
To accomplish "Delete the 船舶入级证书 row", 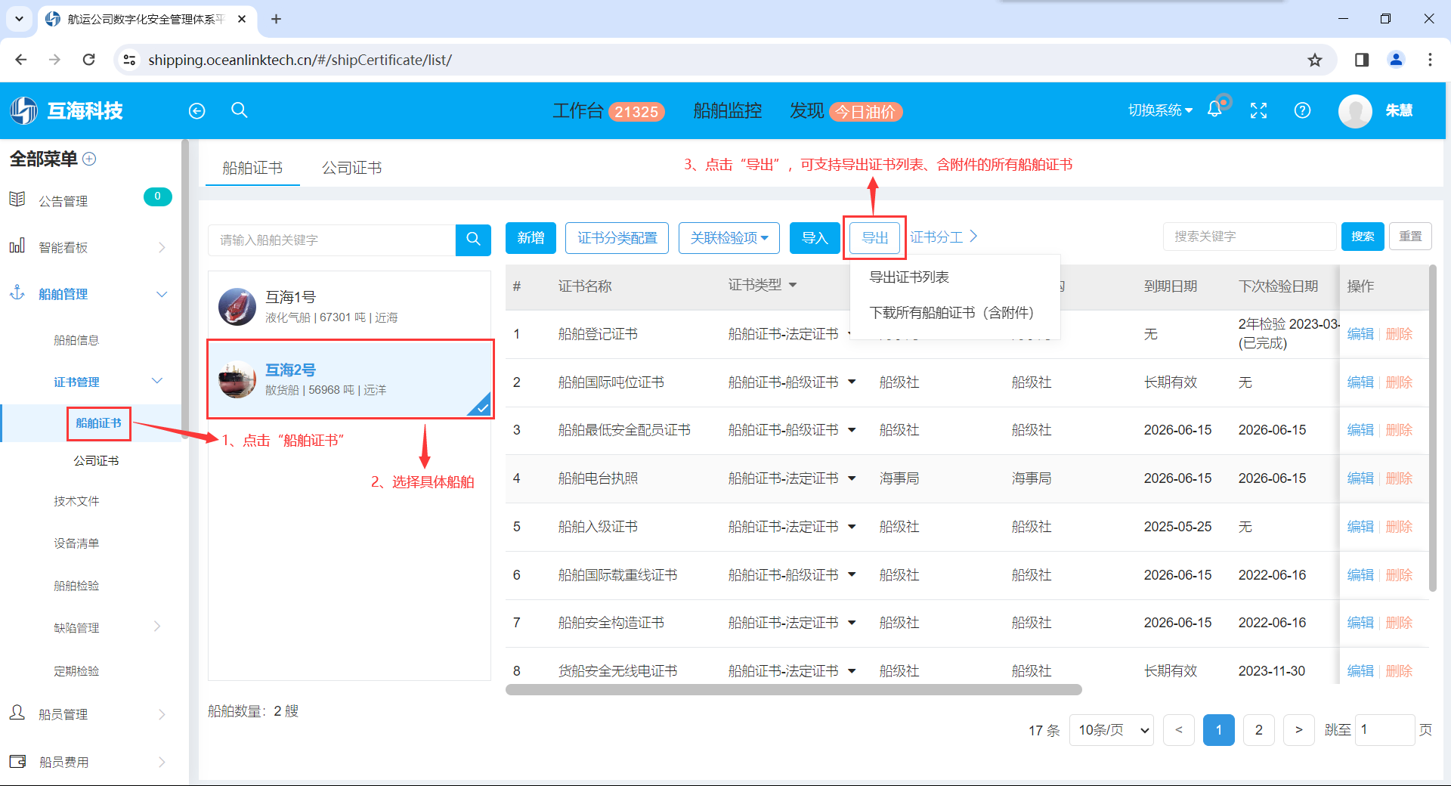I will [x=1399, y=527].
